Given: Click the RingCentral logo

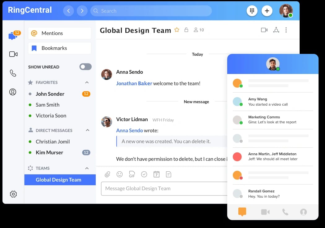Looking at the screenshot, I should tap(30, 10).
